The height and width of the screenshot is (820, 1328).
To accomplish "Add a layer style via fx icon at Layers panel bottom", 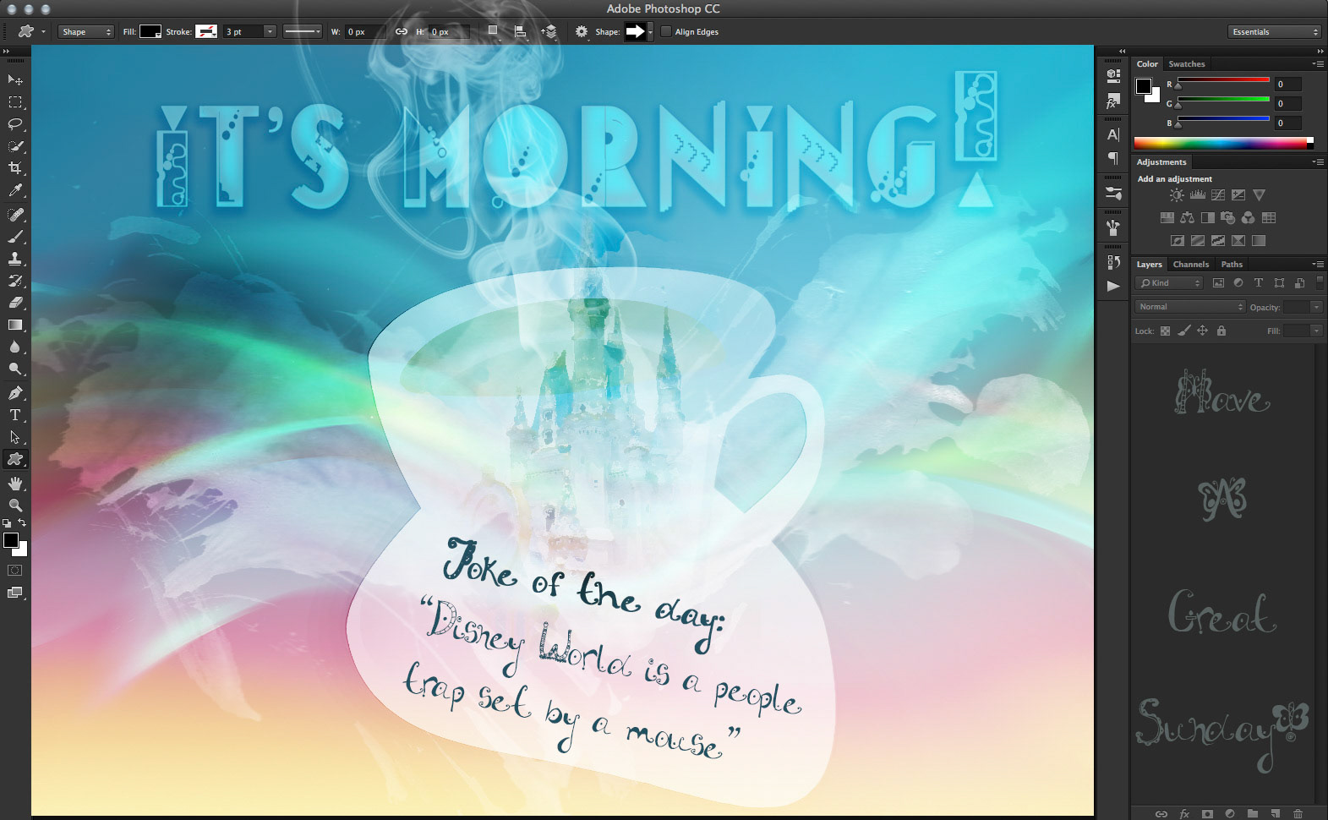I will point(1184,813).
